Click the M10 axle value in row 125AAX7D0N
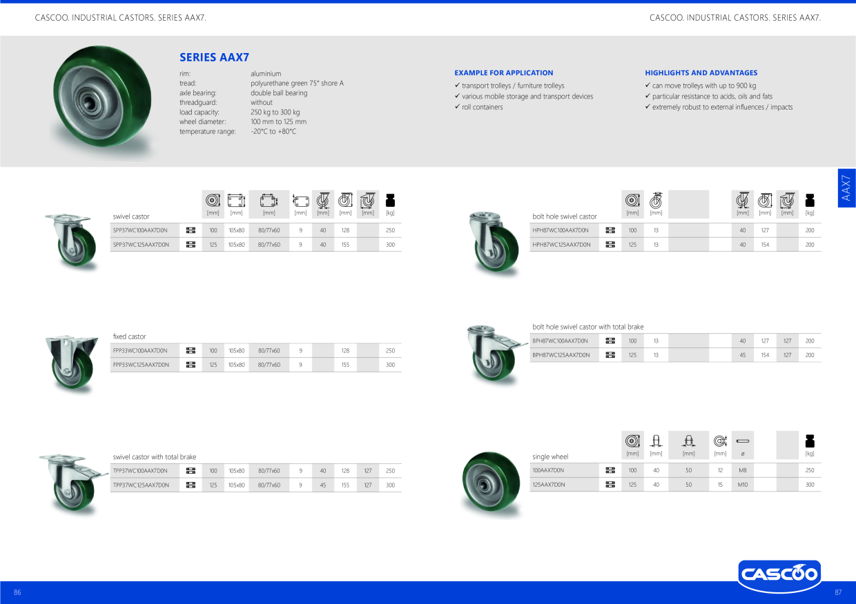 [743, 485]
